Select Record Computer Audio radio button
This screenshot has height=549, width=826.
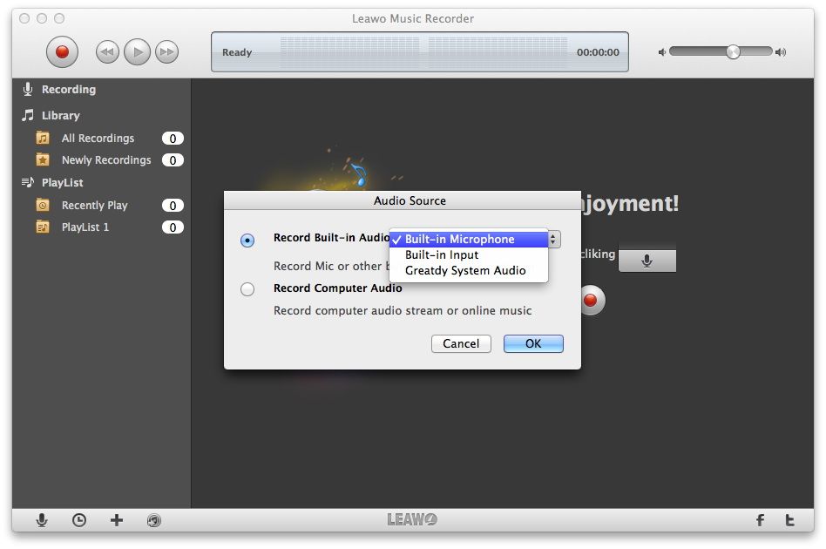click(x=247, y=289)
